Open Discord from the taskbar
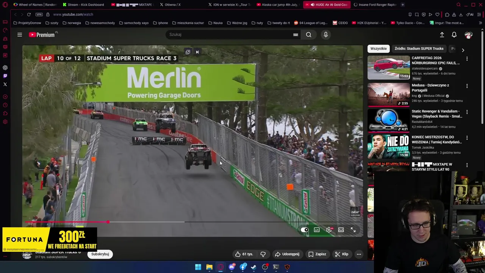The width and height of the screenshot is (485, 273). click(x=232, y=267)
